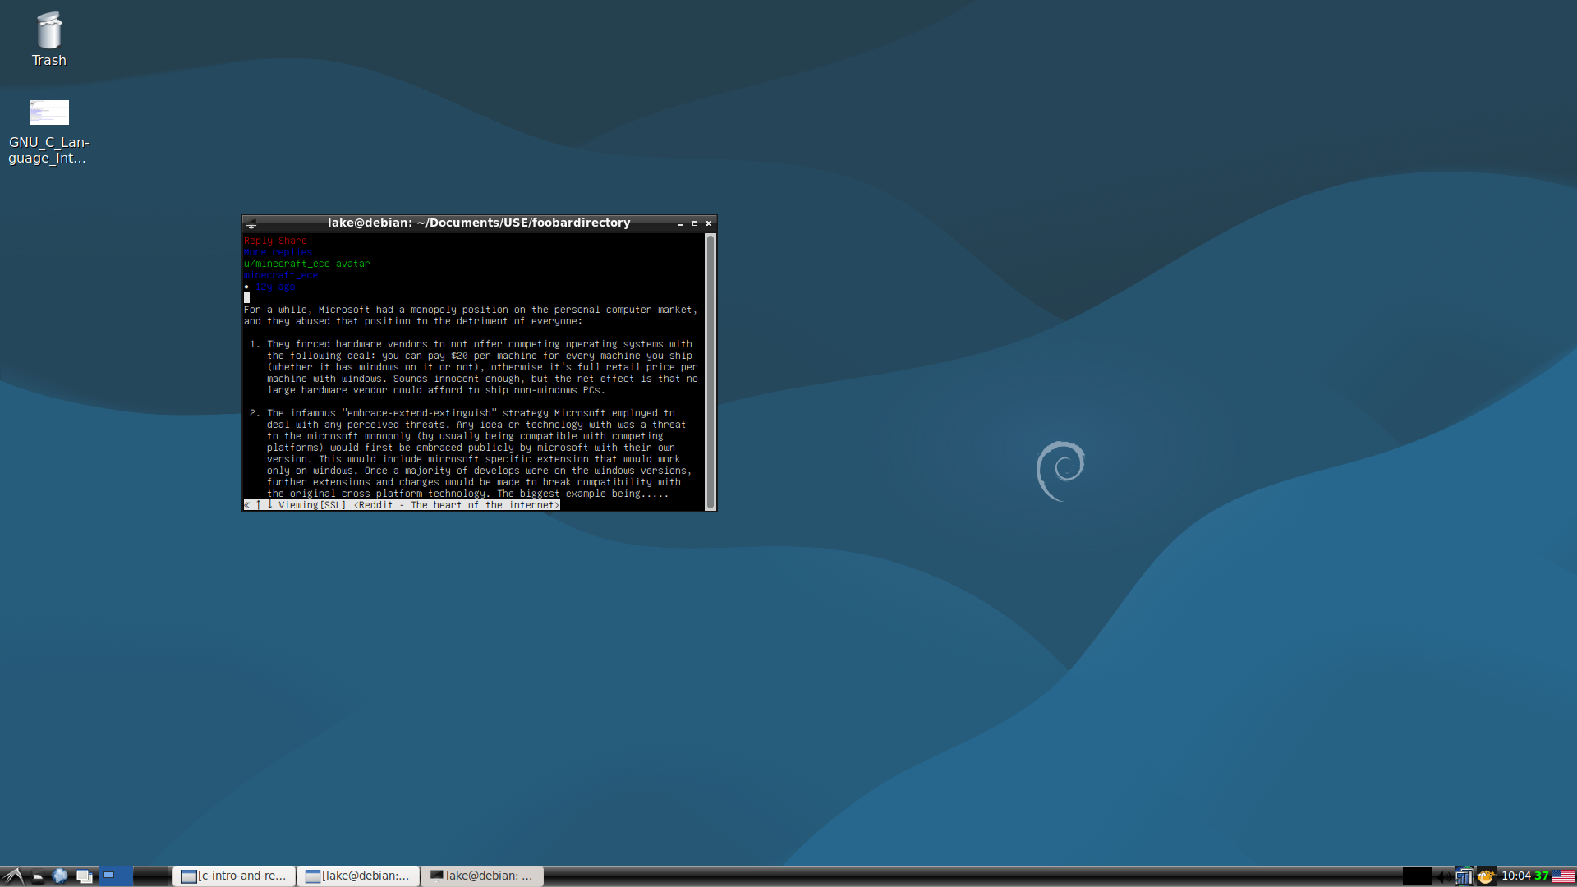Follow the Share link
Screen dimensions: 1577x887
point(292,241)
